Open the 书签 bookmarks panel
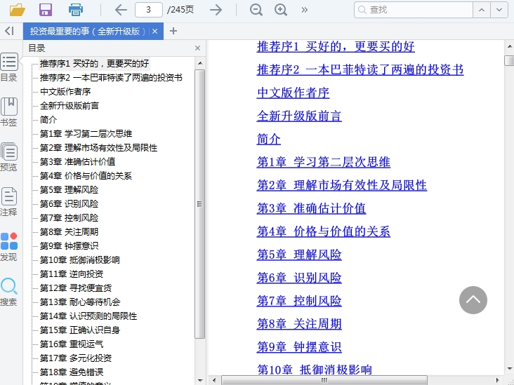 point(9,112)
